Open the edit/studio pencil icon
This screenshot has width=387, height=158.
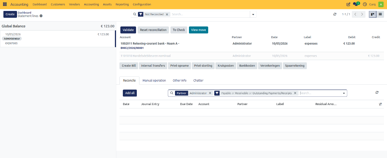click(348, 5)
